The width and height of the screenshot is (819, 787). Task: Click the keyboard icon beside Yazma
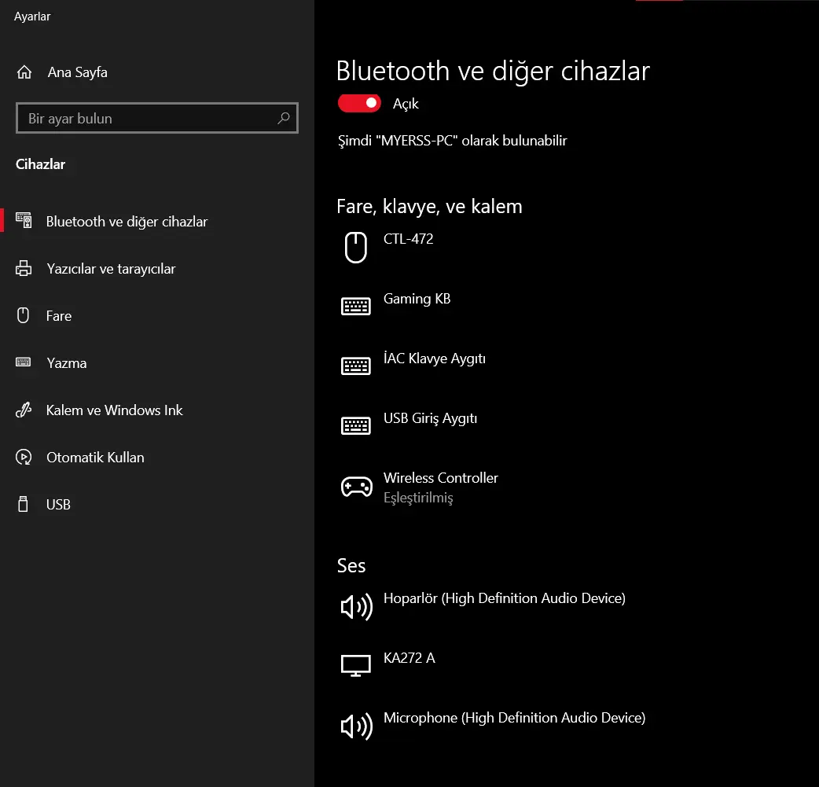point(23,362)
